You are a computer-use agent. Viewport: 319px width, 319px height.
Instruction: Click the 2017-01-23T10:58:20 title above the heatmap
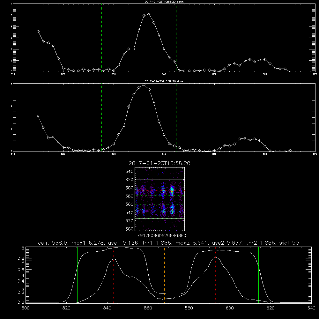(x=159, y=163)
